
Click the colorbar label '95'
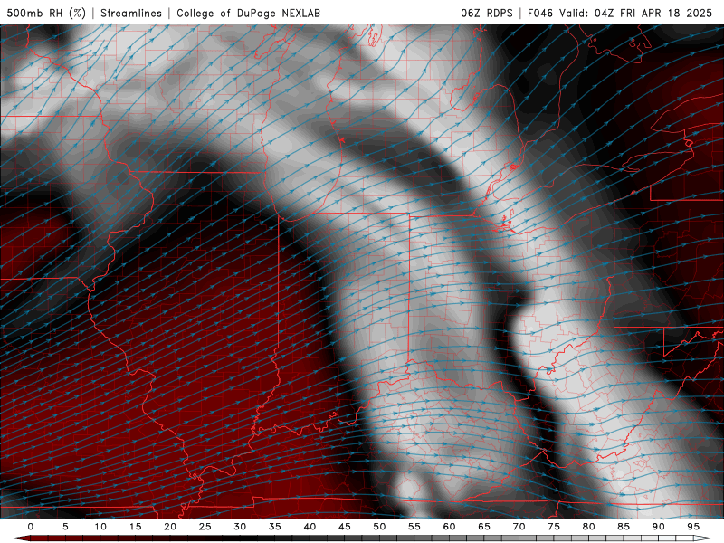coord(693,527)
